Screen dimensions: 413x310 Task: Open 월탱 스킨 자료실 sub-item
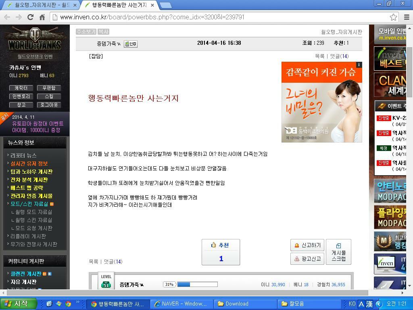point(34,220)
